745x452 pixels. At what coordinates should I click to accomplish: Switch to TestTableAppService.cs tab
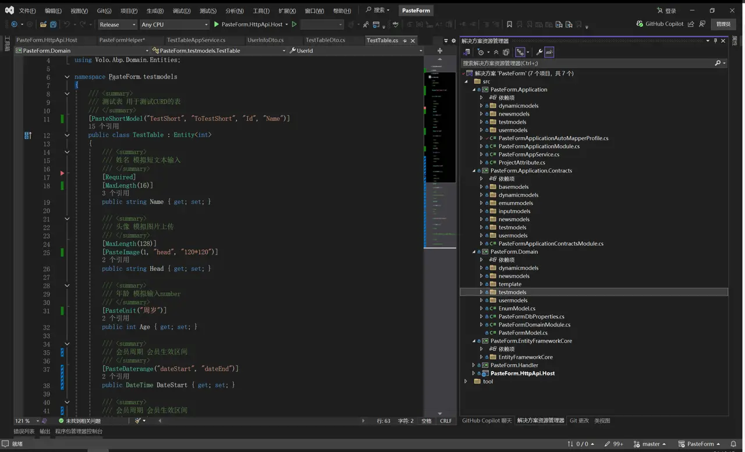pyautogui.click(x=196, y=40)
